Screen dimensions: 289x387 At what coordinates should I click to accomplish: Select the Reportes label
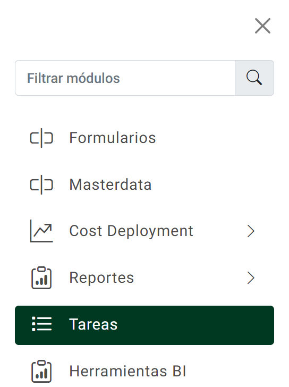coord(101,278)
